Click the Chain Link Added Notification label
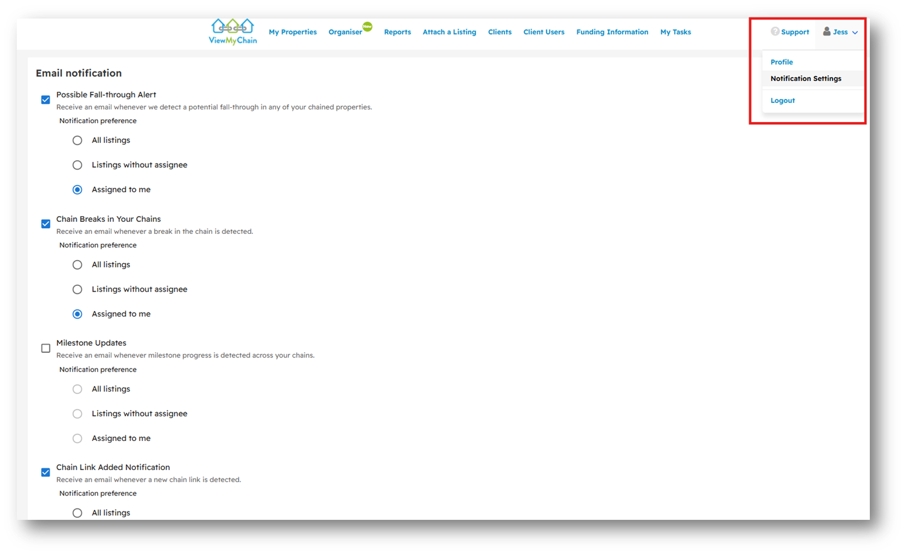 pos(113,467)
